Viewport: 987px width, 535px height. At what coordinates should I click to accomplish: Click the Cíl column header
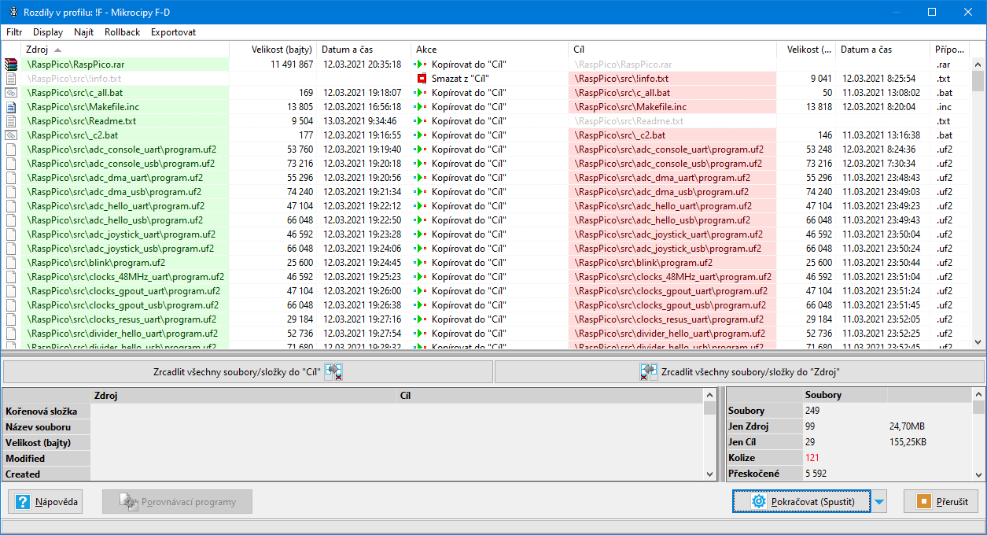579,50
